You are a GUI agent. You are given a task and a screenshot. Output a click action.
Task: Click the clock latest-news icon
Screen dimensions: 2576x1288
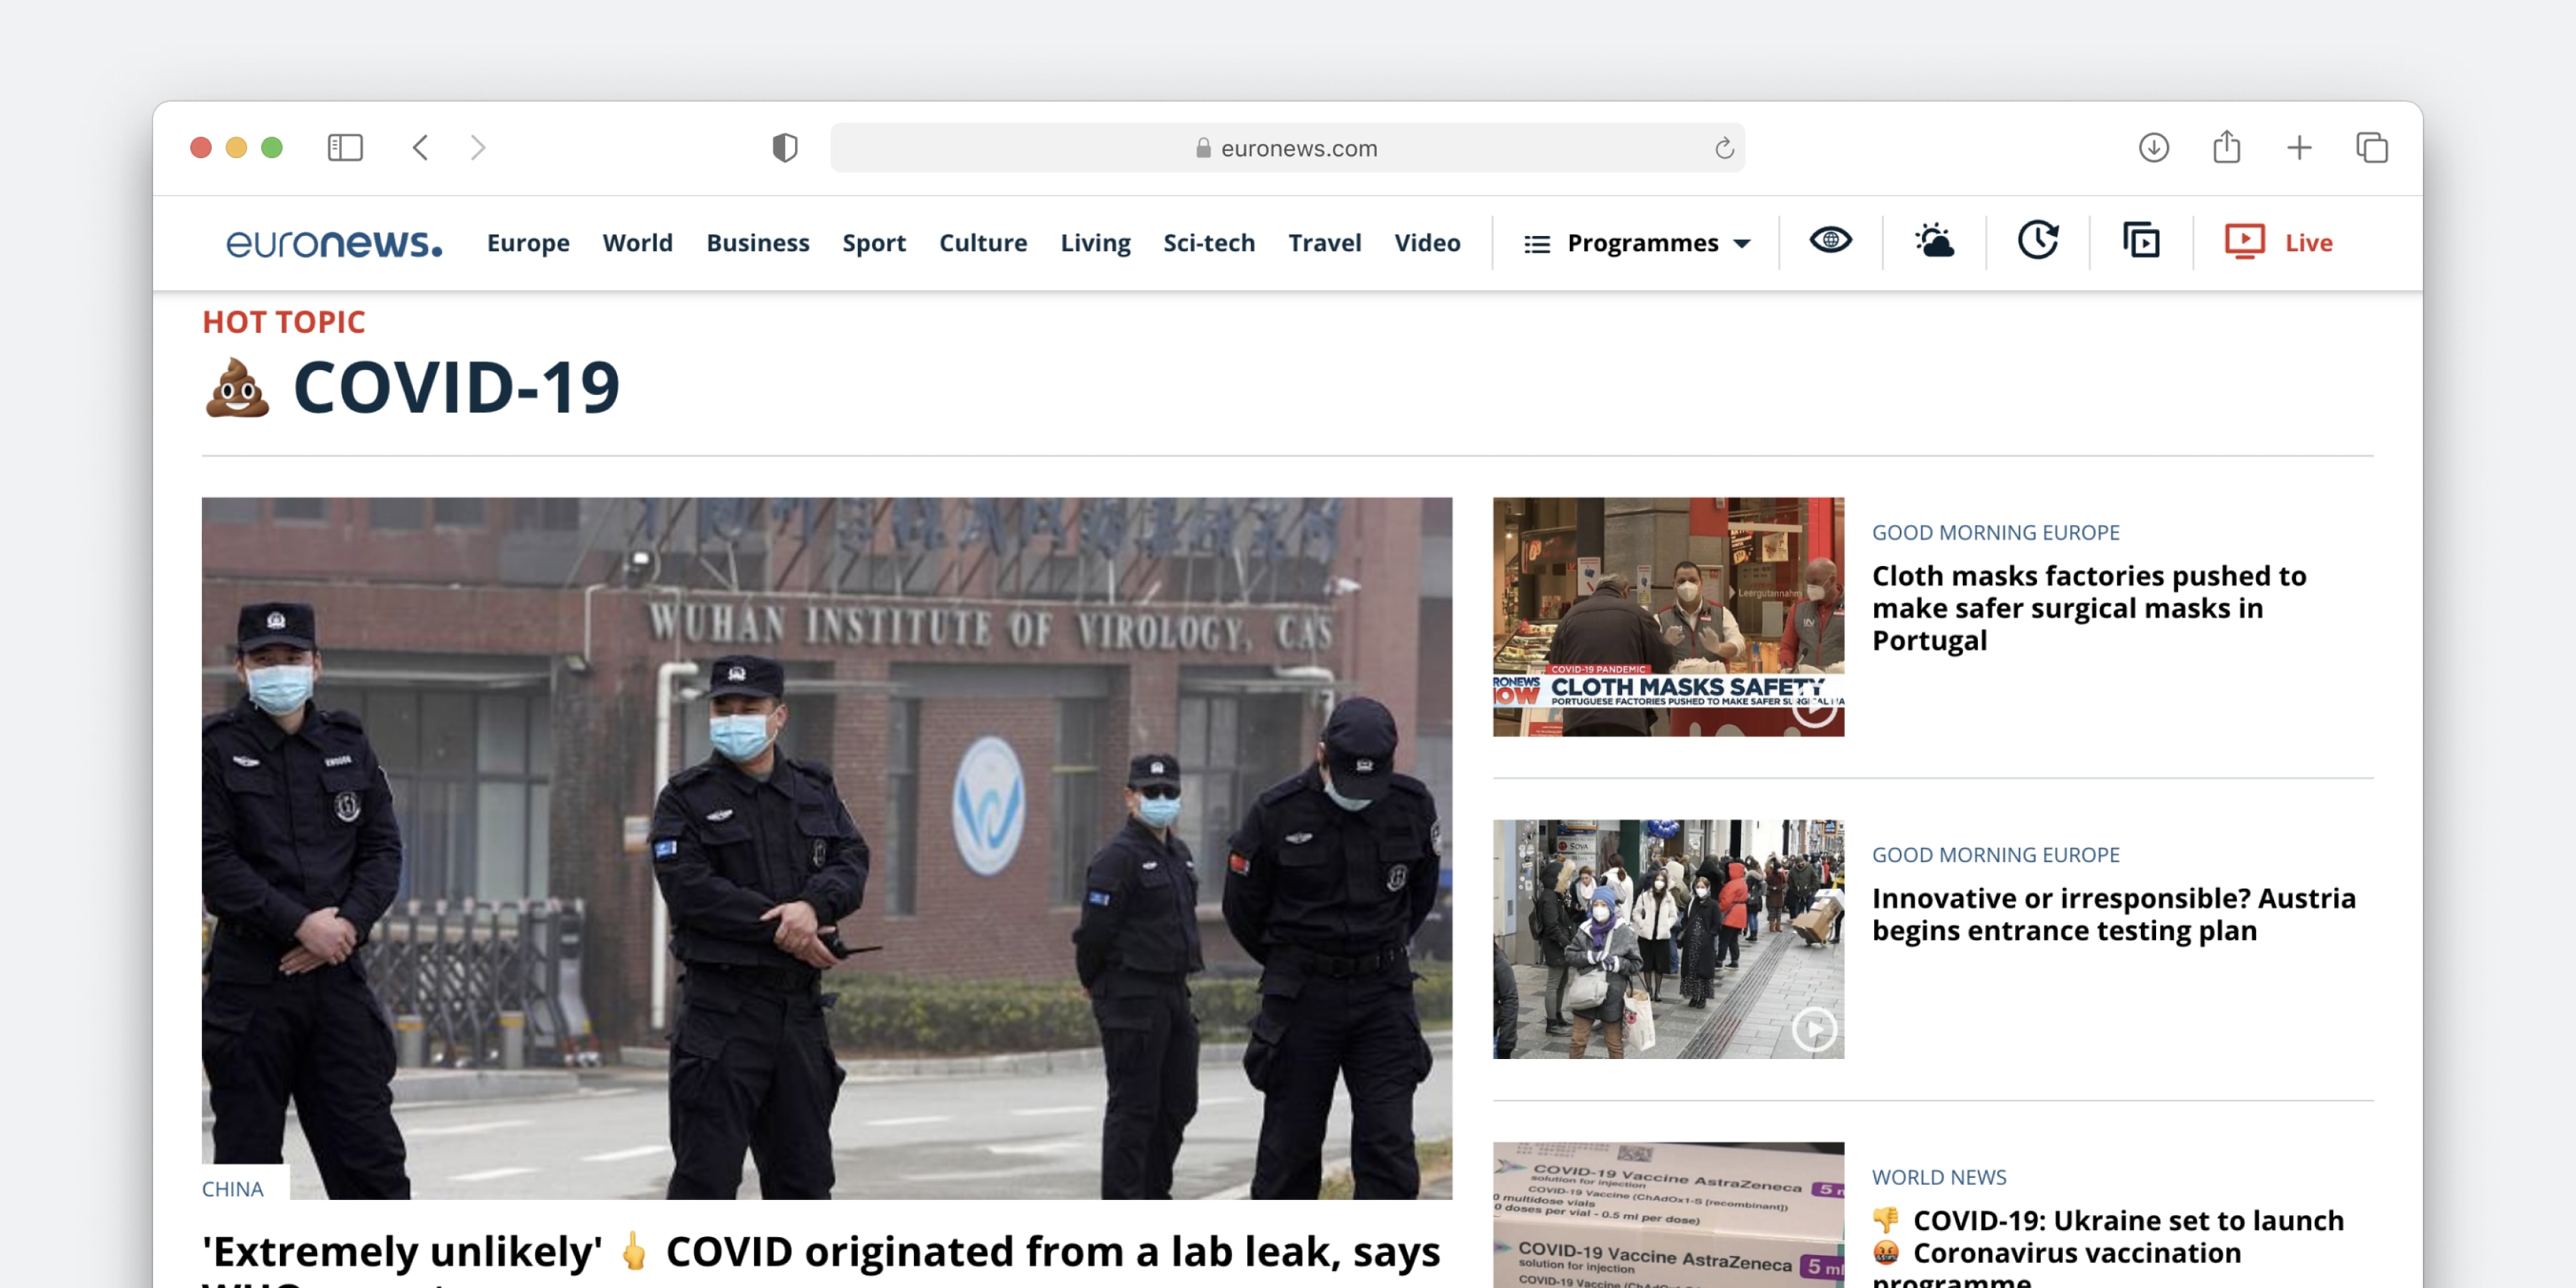tap(2037, 241)
